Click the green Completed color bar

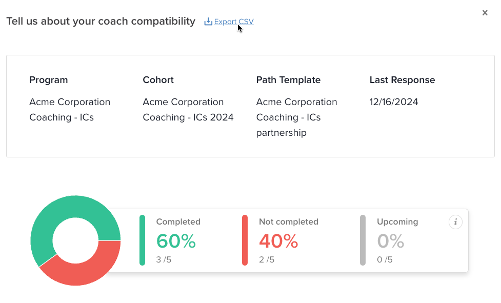coord(142,240)
